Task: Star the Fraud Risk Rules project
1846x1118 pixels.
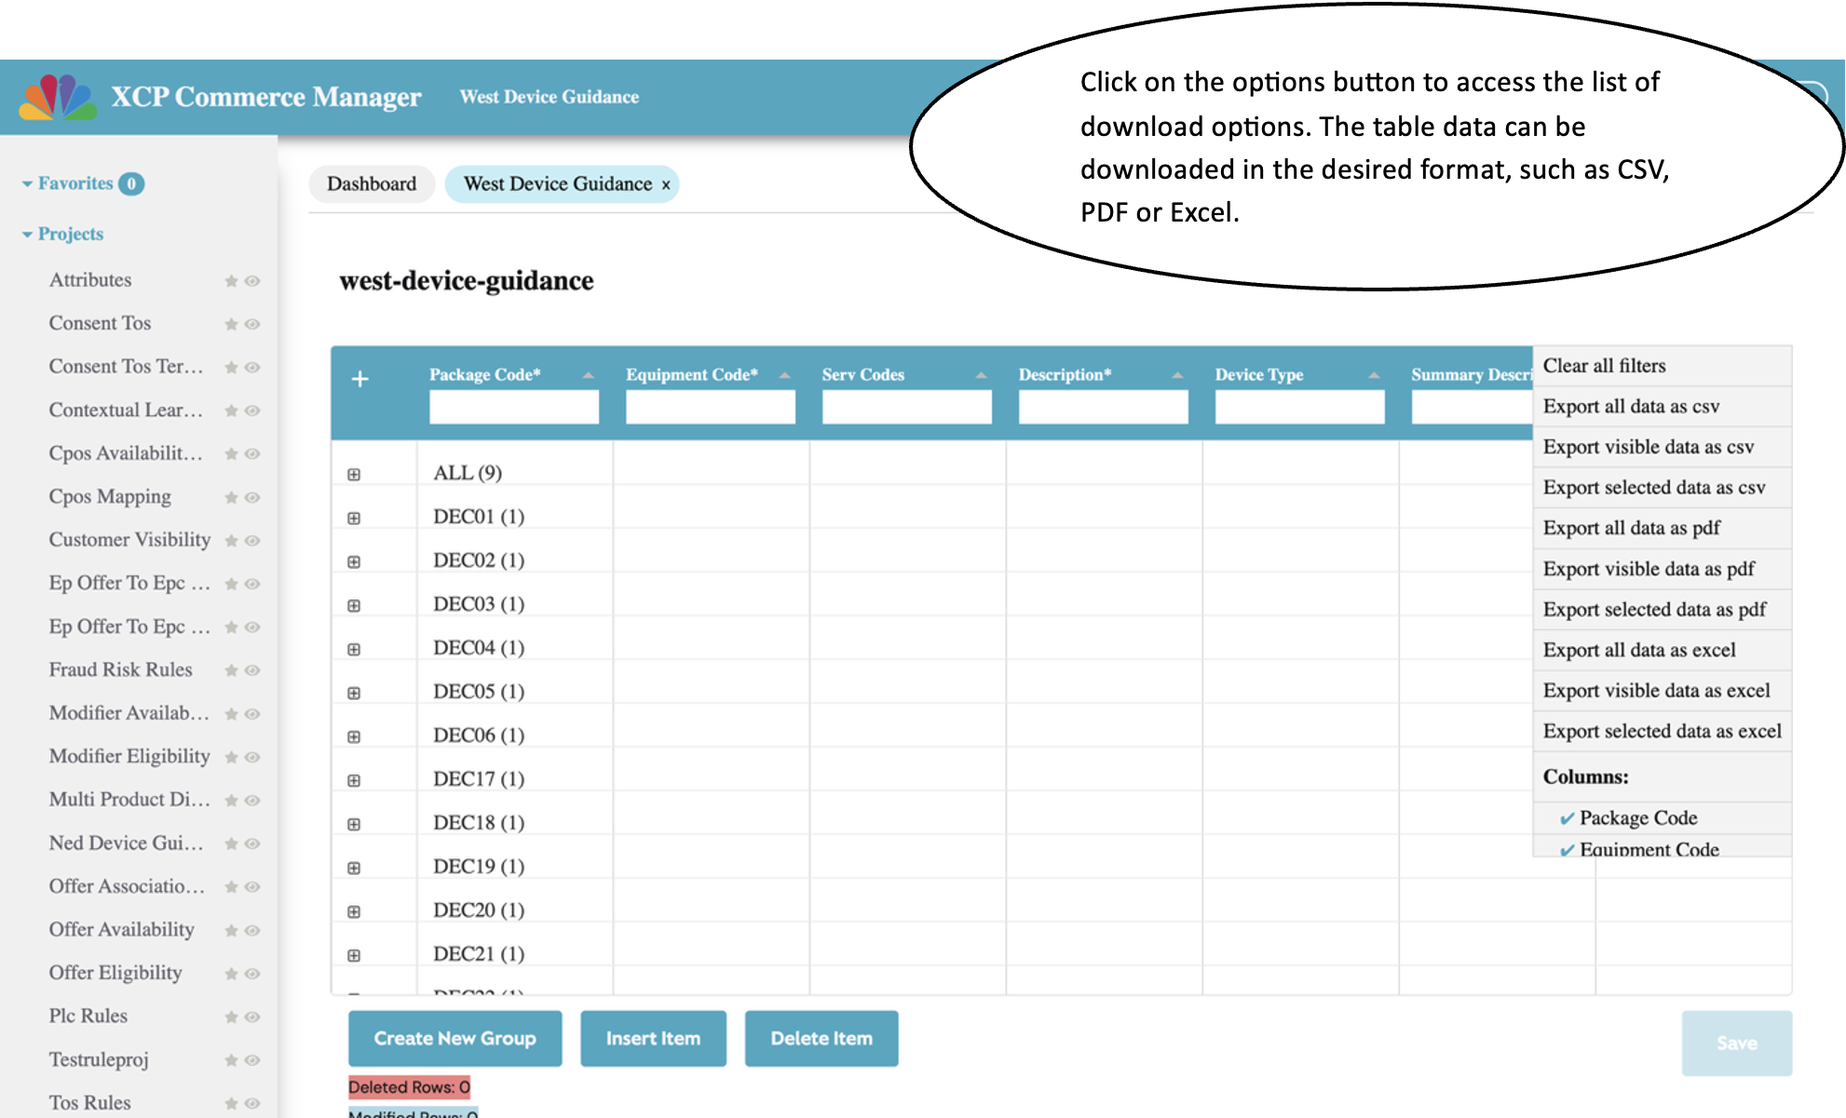Action: pos(231,670)
